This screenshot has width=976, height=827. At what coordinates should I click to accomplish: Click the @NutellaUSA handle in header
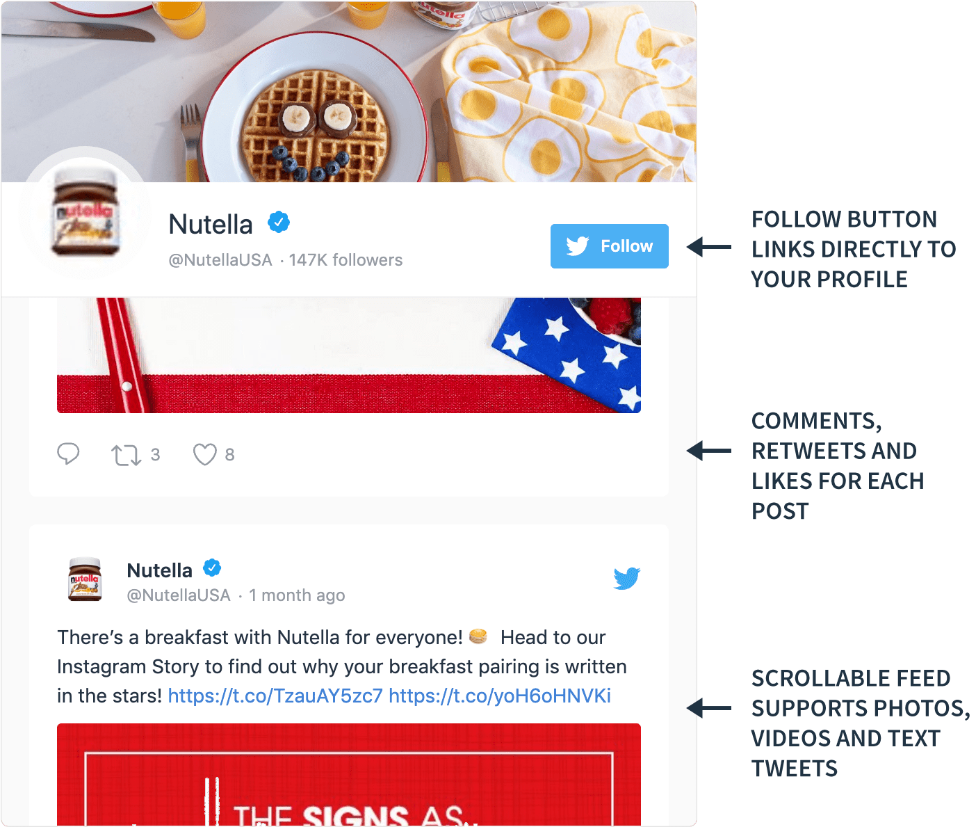(220, 260)
